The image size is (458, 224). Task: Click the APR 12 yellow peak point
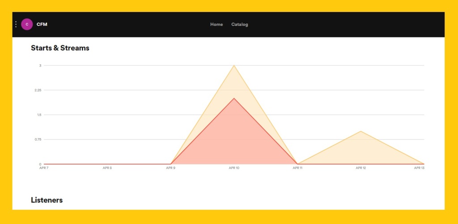(361, 131)
